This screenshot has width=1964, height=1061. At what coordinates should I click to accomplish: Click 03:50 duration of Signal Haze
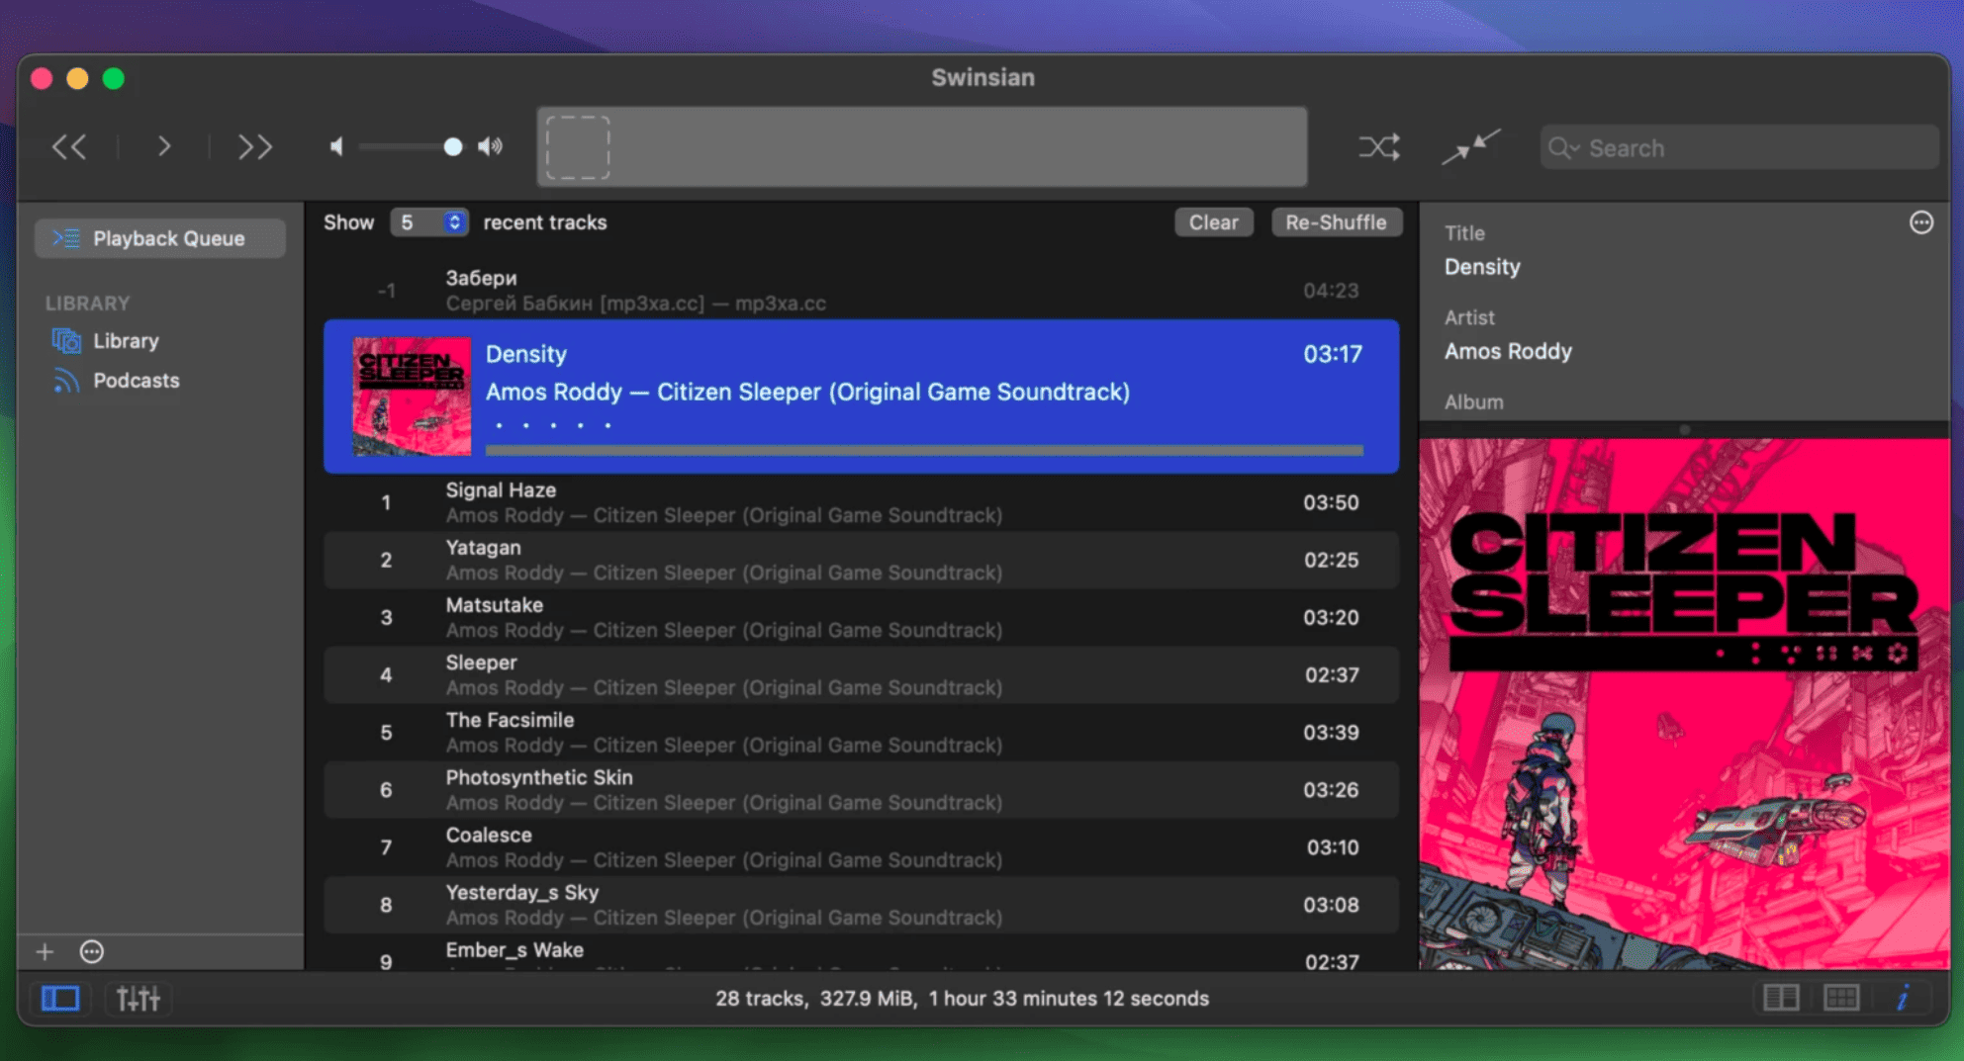[x=1331, y=502]
